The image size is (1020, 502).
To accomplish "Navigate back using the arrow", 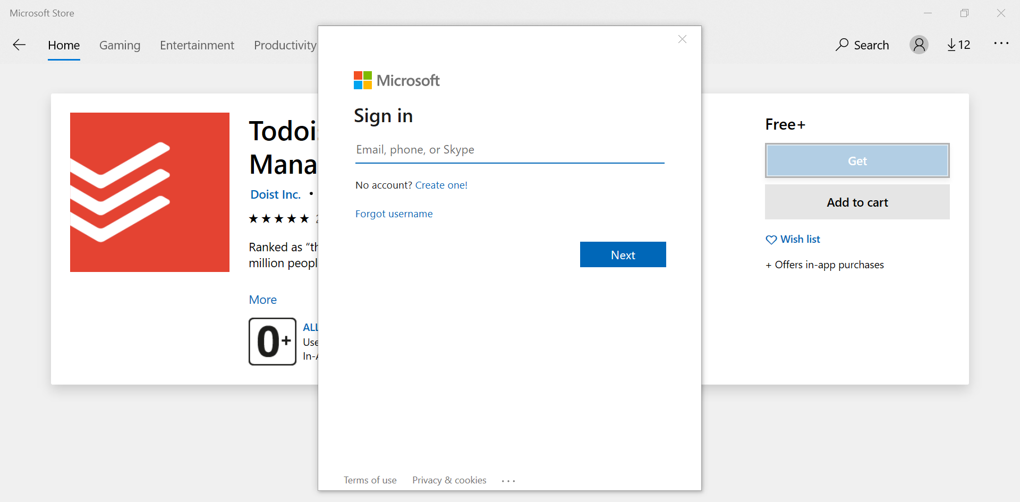I will coord(19,45).
